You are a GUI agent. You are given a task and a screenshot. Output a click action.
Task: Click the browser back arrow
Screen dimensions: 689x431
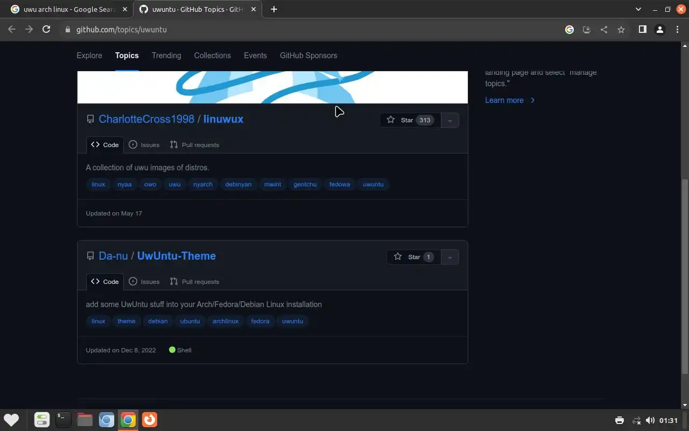[x=12, y=30]
